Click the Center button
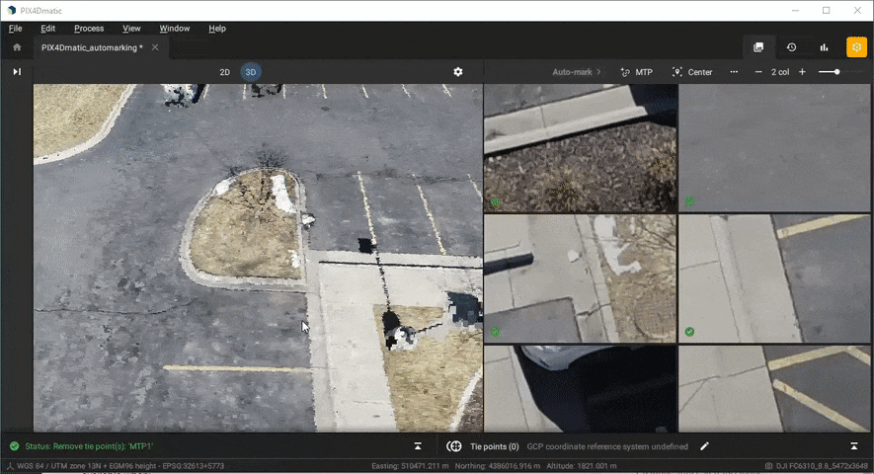The height and width of the screenshot is (474, 874). tap(691, 72)
